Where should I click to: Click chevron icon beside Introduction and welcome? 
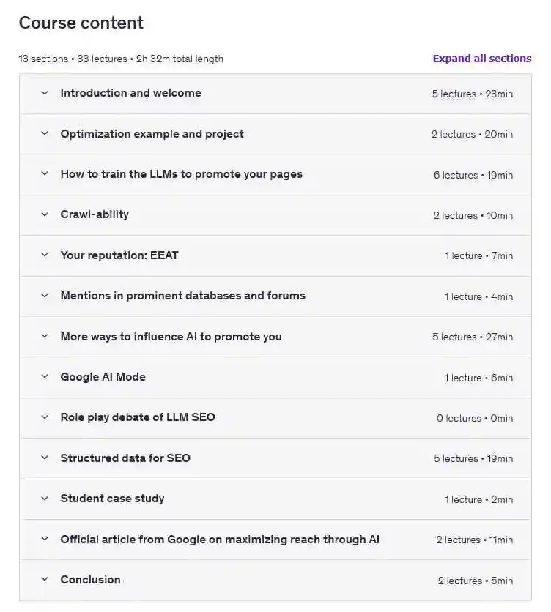[45, 93]
